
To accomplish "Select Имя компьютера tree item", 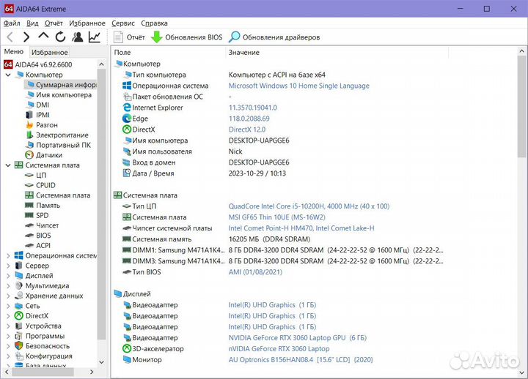I will [x=59, y=95].
